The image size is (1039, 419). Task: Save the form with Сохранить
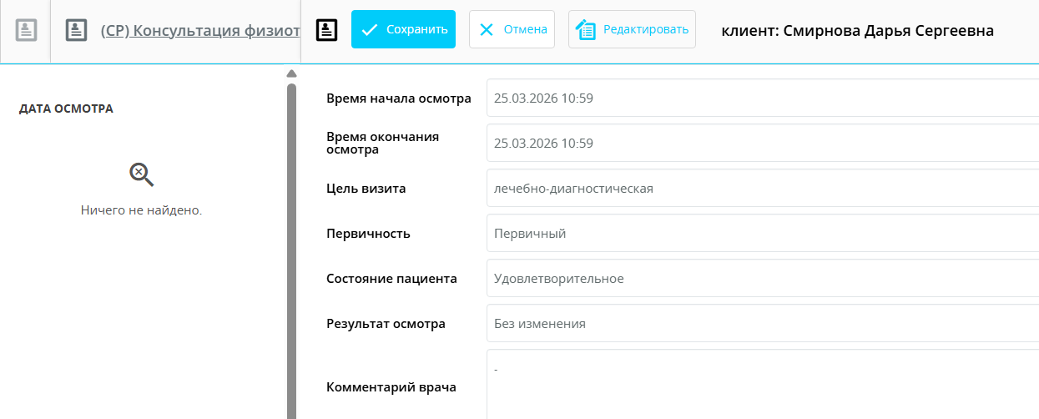403,29
